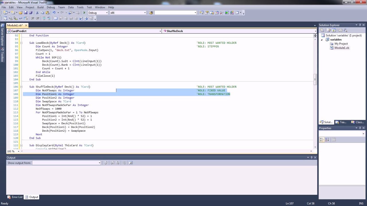367x206 pixels.
Task: Click the Copy toolbar icon
Action: click(x=42, y=13)
